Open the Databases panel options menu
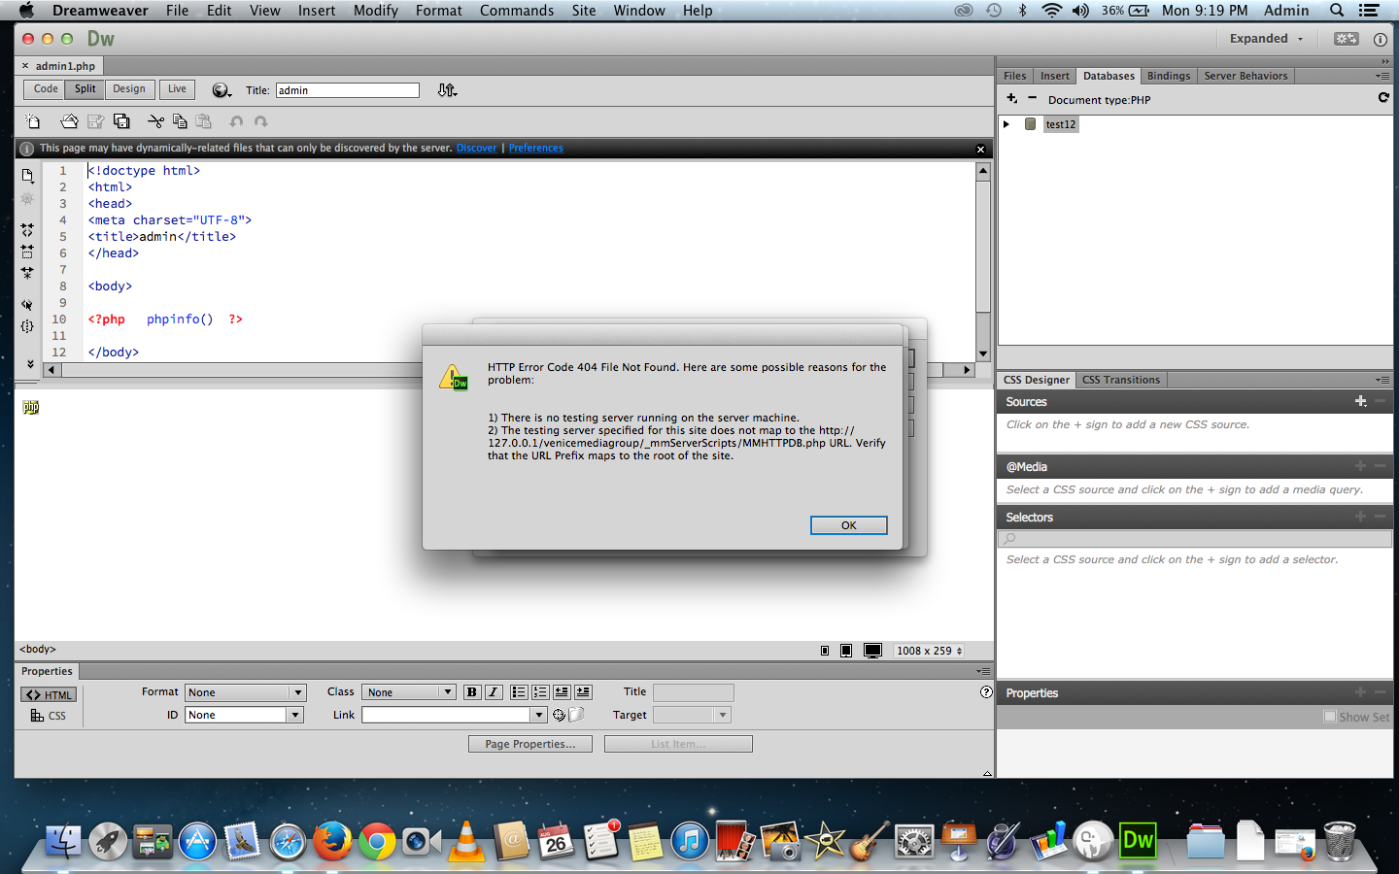 tap(1382, 76)
